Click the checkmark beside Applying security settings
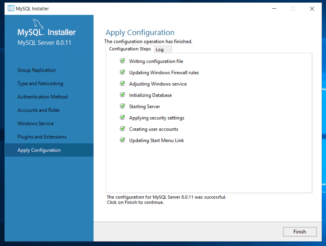This screenshot has height=246, width=326. pos(122,117)
